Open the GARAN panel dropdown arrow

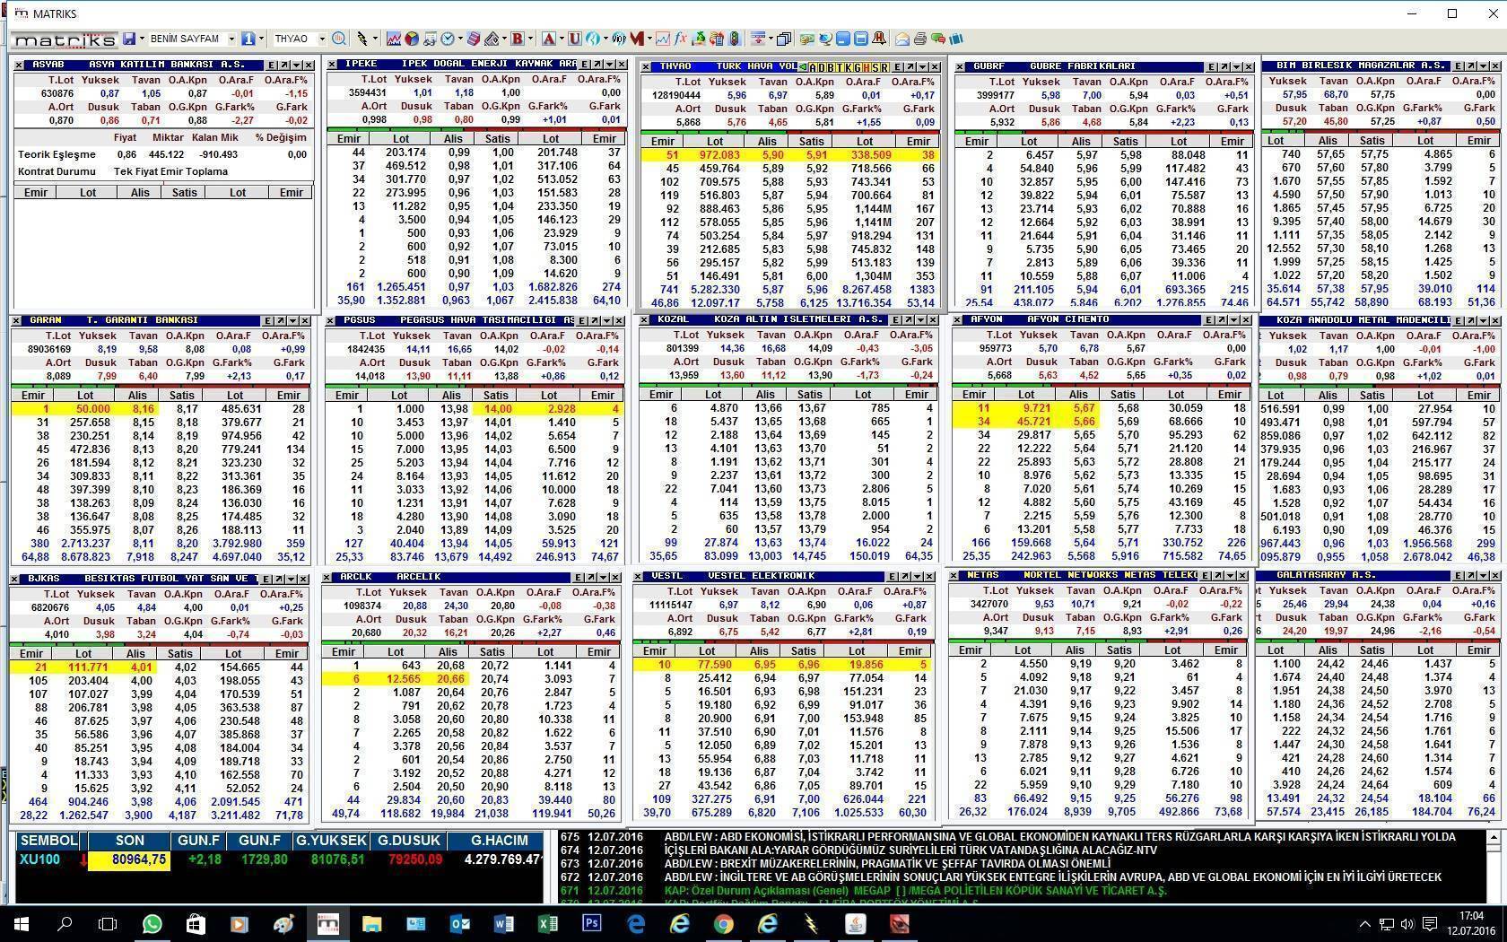click(x=292, y=320)
